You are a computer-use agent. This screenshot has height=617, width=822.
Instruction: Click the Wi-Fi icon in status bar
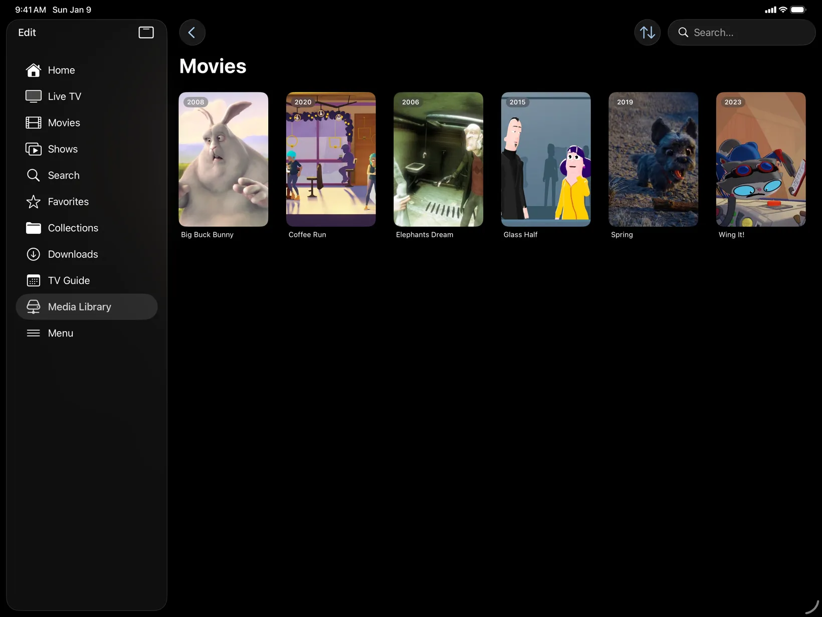(783, 10)
